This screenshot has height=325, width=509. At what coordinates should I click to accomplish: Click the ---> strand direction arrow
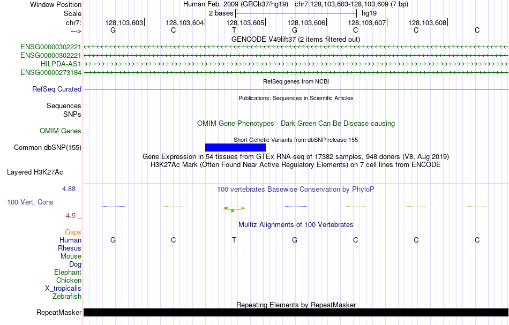76,31
